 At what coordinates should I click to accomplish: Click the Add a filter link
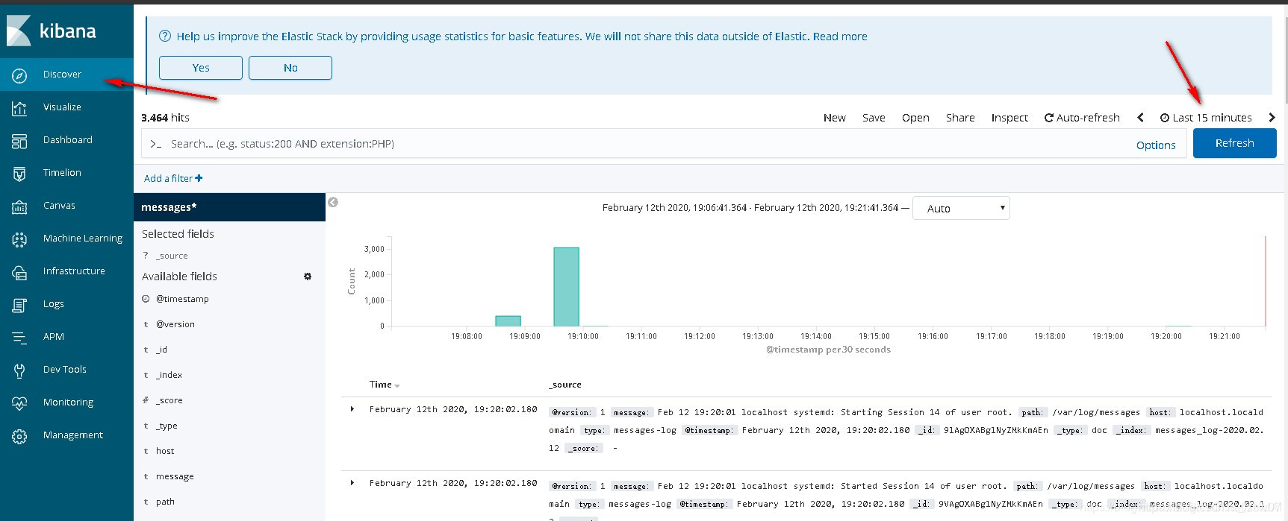pyautogui.click(x=173, y=178)
